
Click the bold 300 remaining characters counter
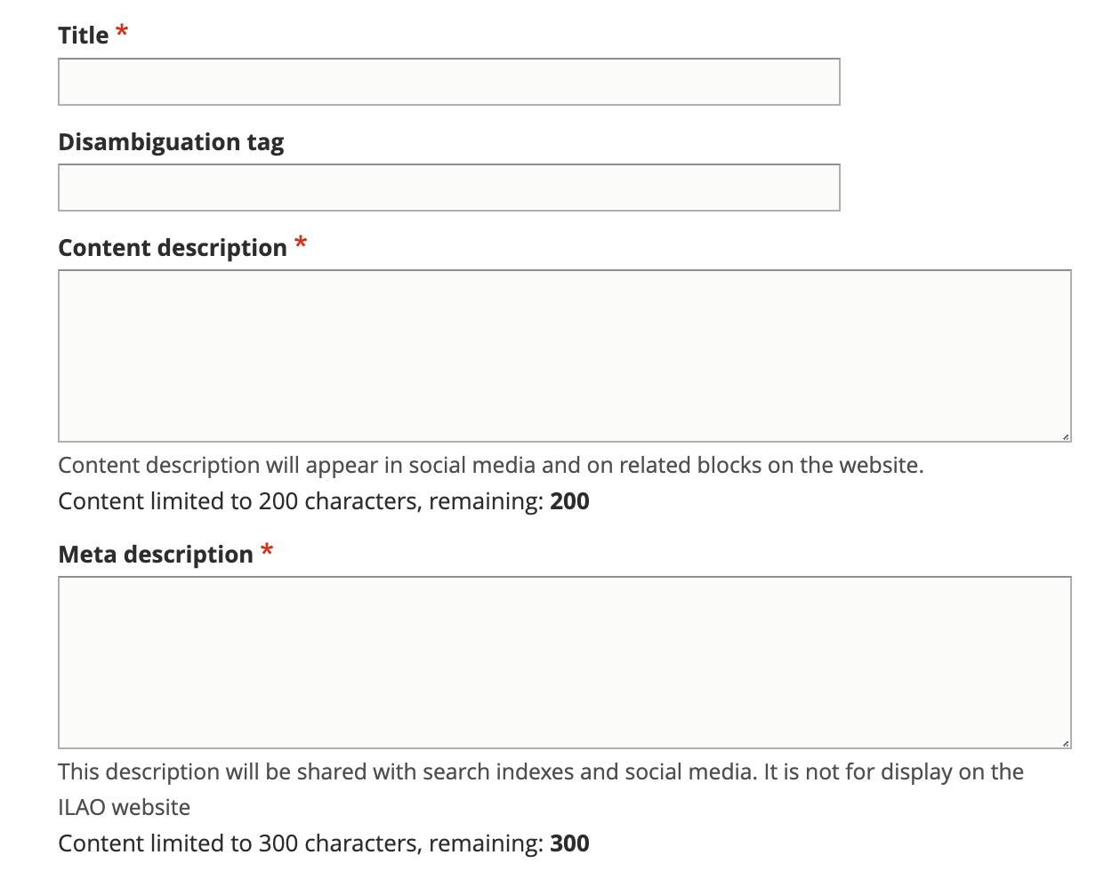tap(569, 843)
